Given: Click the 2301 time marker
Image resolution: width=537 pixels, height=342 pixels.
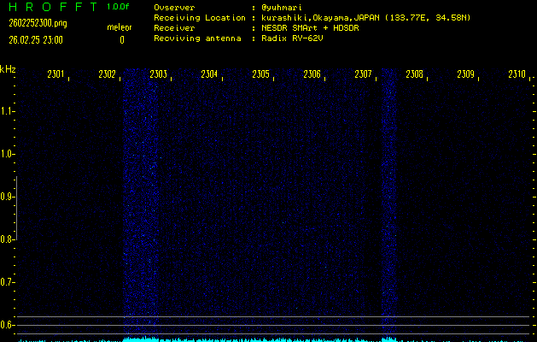Looking at the screenshot, I should (55, 74).
